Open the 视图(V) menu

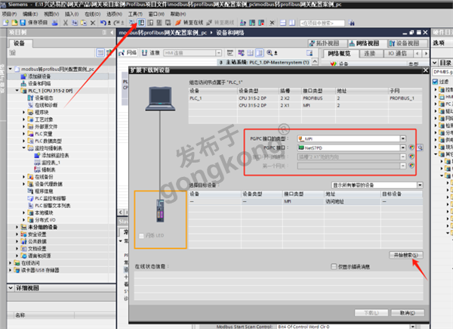pos(51,14)
